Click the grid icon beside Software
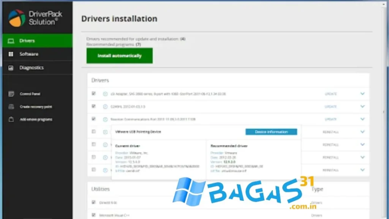The image size is (389, 219). 11,54
